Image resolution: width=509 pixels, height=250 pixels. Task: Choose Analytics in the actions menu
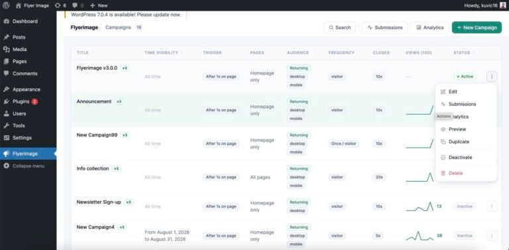(466, 117)
